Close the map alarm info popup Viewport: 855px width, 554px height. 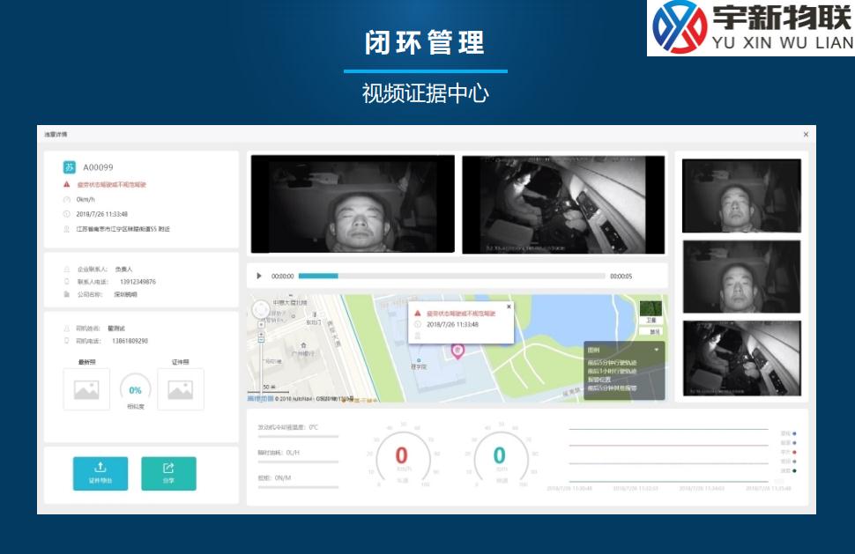pos(509,307)
